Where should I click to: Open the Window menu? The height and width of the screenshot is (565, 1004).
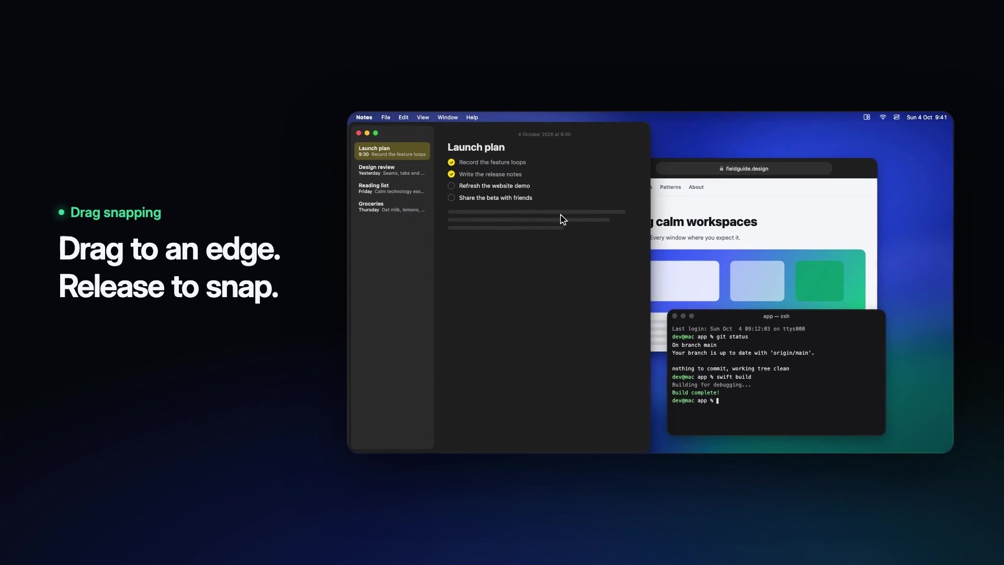(448, 117)
